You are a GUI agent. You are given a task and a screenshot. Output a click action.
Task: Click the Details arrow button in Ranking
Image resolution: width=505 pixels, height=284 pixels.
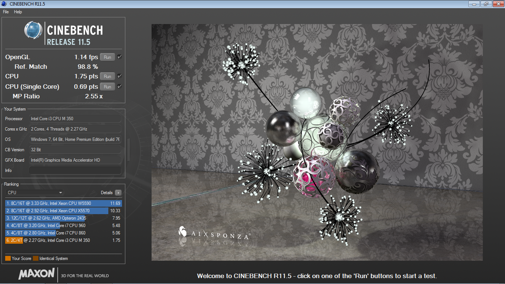[x=118, y=193]
